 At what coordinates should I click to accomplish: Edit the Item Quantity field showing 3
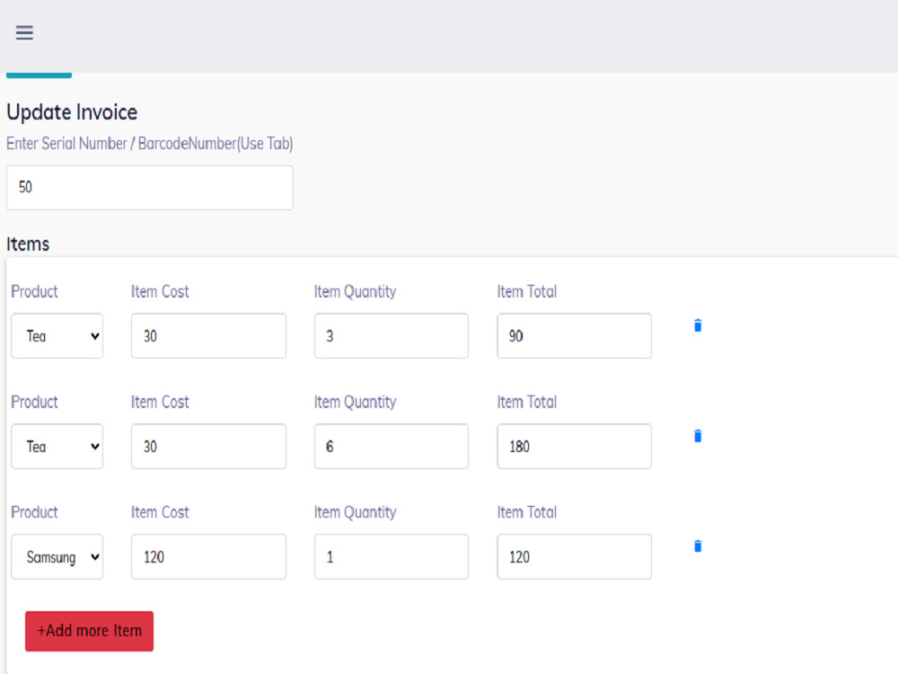[x=391, y=335]
